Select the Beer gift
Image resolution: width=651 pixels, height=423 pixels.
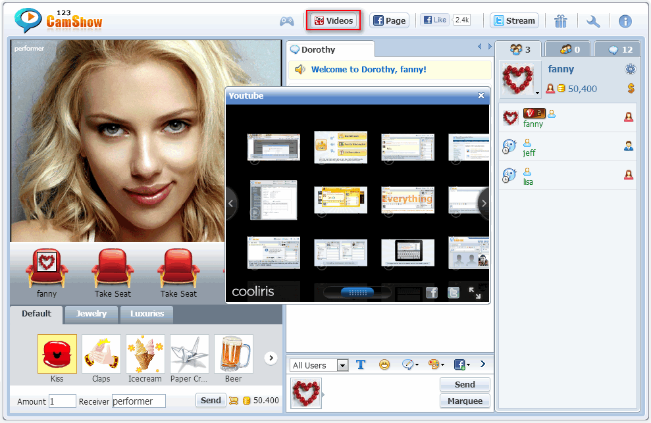pos(232,355)
